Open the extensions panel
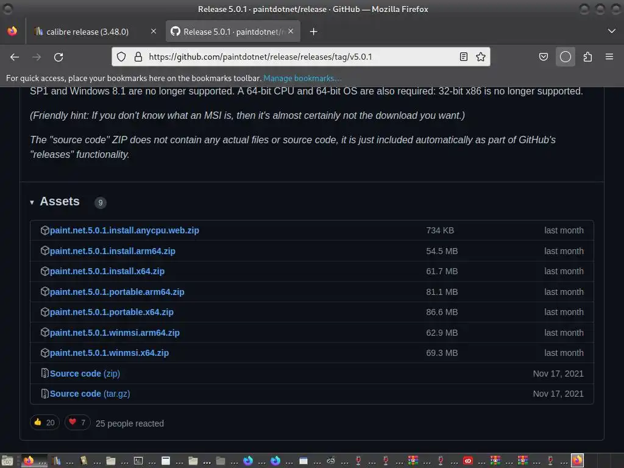This screenshot has width=624, height=468. click(x=587, y=57)
